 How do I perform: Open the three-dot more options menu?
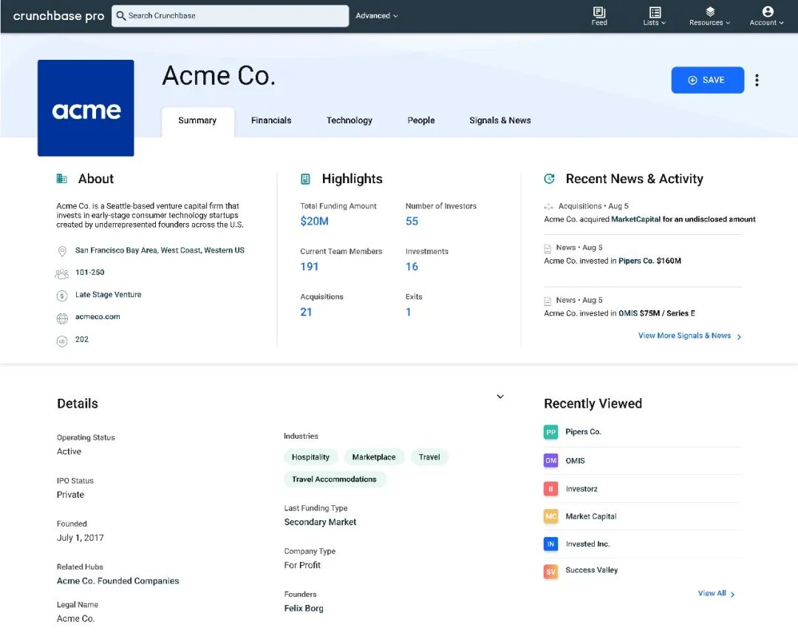[x=757, y=80]
